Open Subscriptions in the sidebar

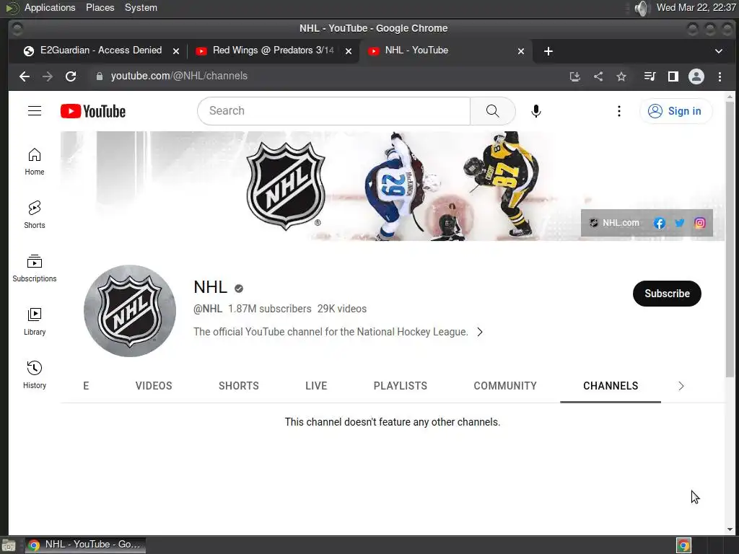(35, 268)
